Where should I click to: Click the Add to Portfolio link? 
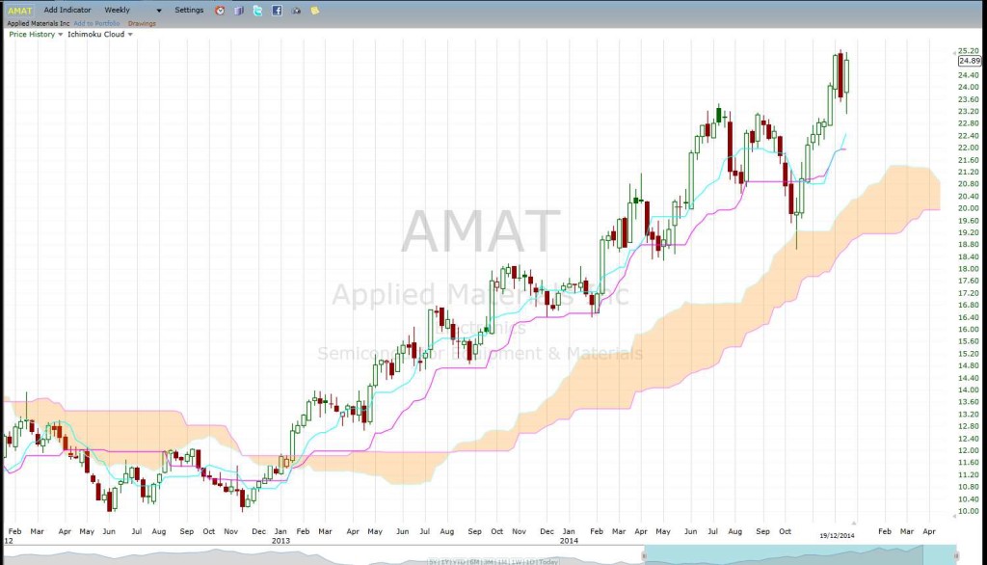pos(96,23)
